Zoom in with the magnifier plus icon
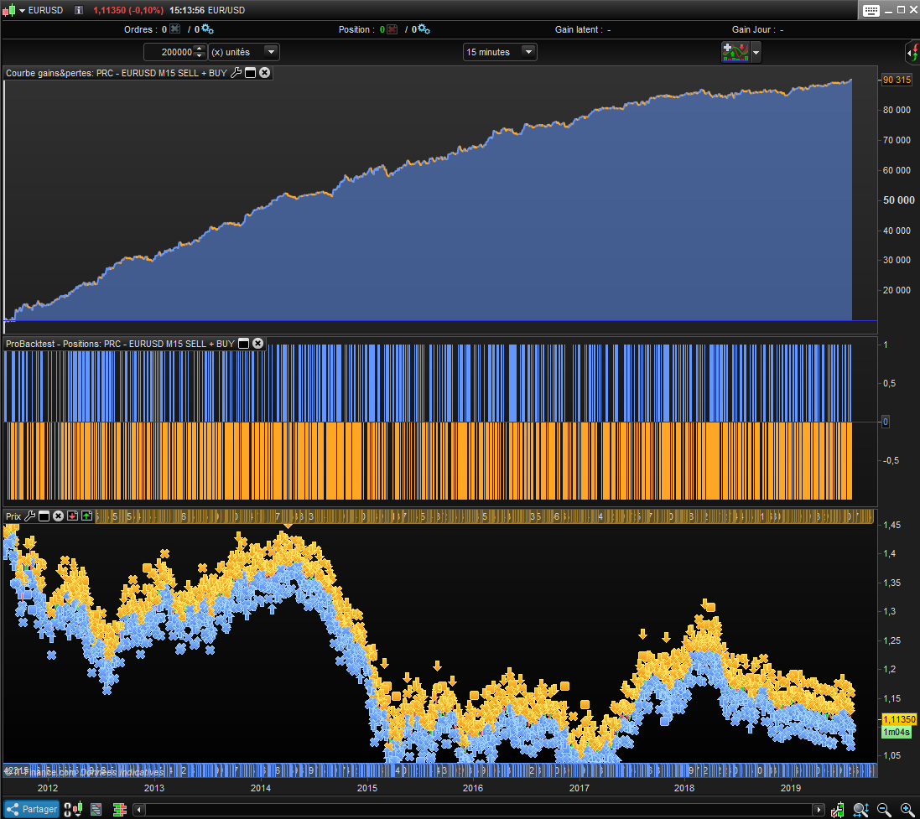 pyautogui.click(x=906, y=809)
